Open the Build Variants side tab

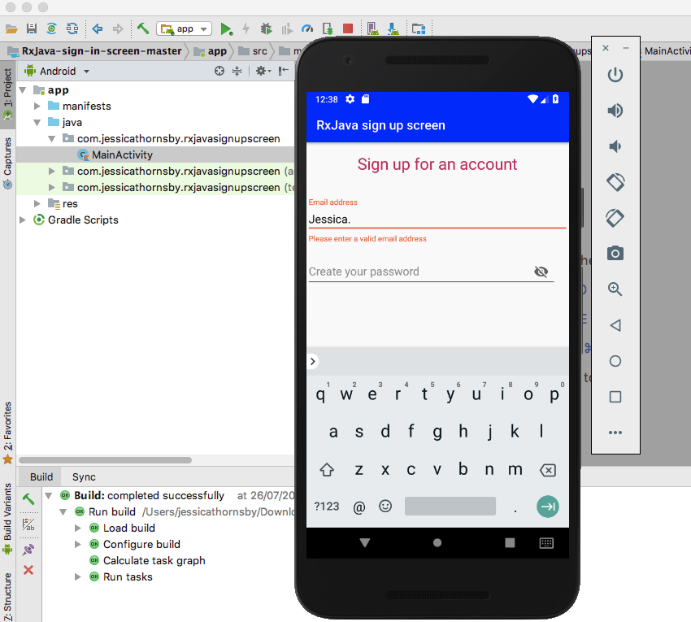pyautogui.click(x=8, y=518)
